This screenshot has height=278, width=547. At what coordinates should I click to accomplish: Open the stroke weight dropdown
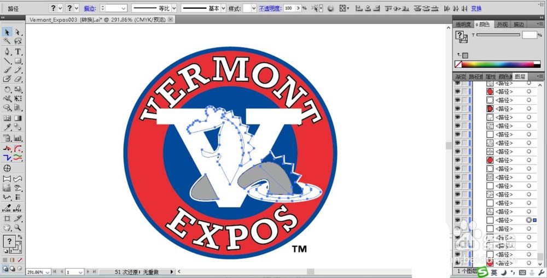pos(124,8)
